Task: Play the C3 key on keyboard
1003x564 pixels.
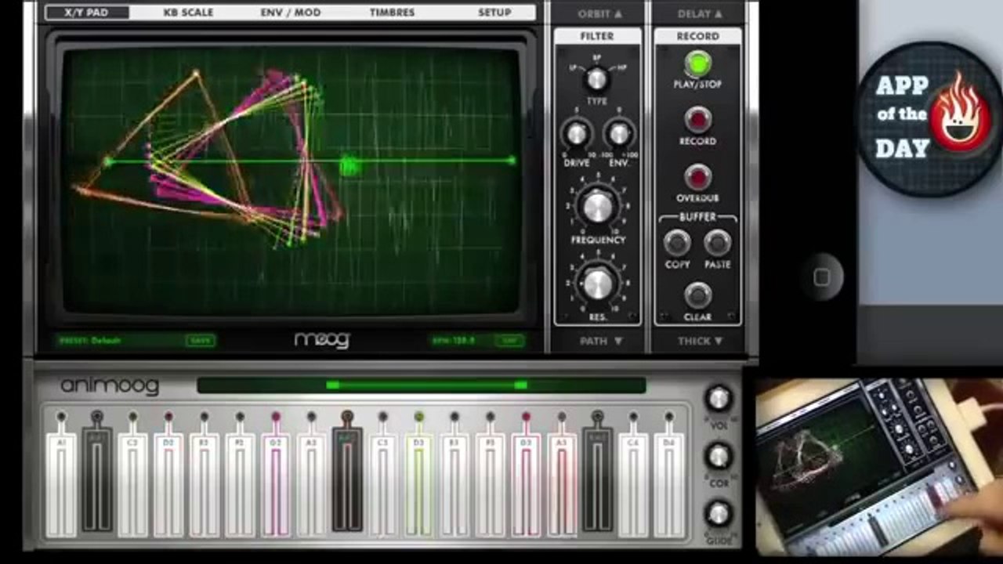Action: (x=383, y=486)
